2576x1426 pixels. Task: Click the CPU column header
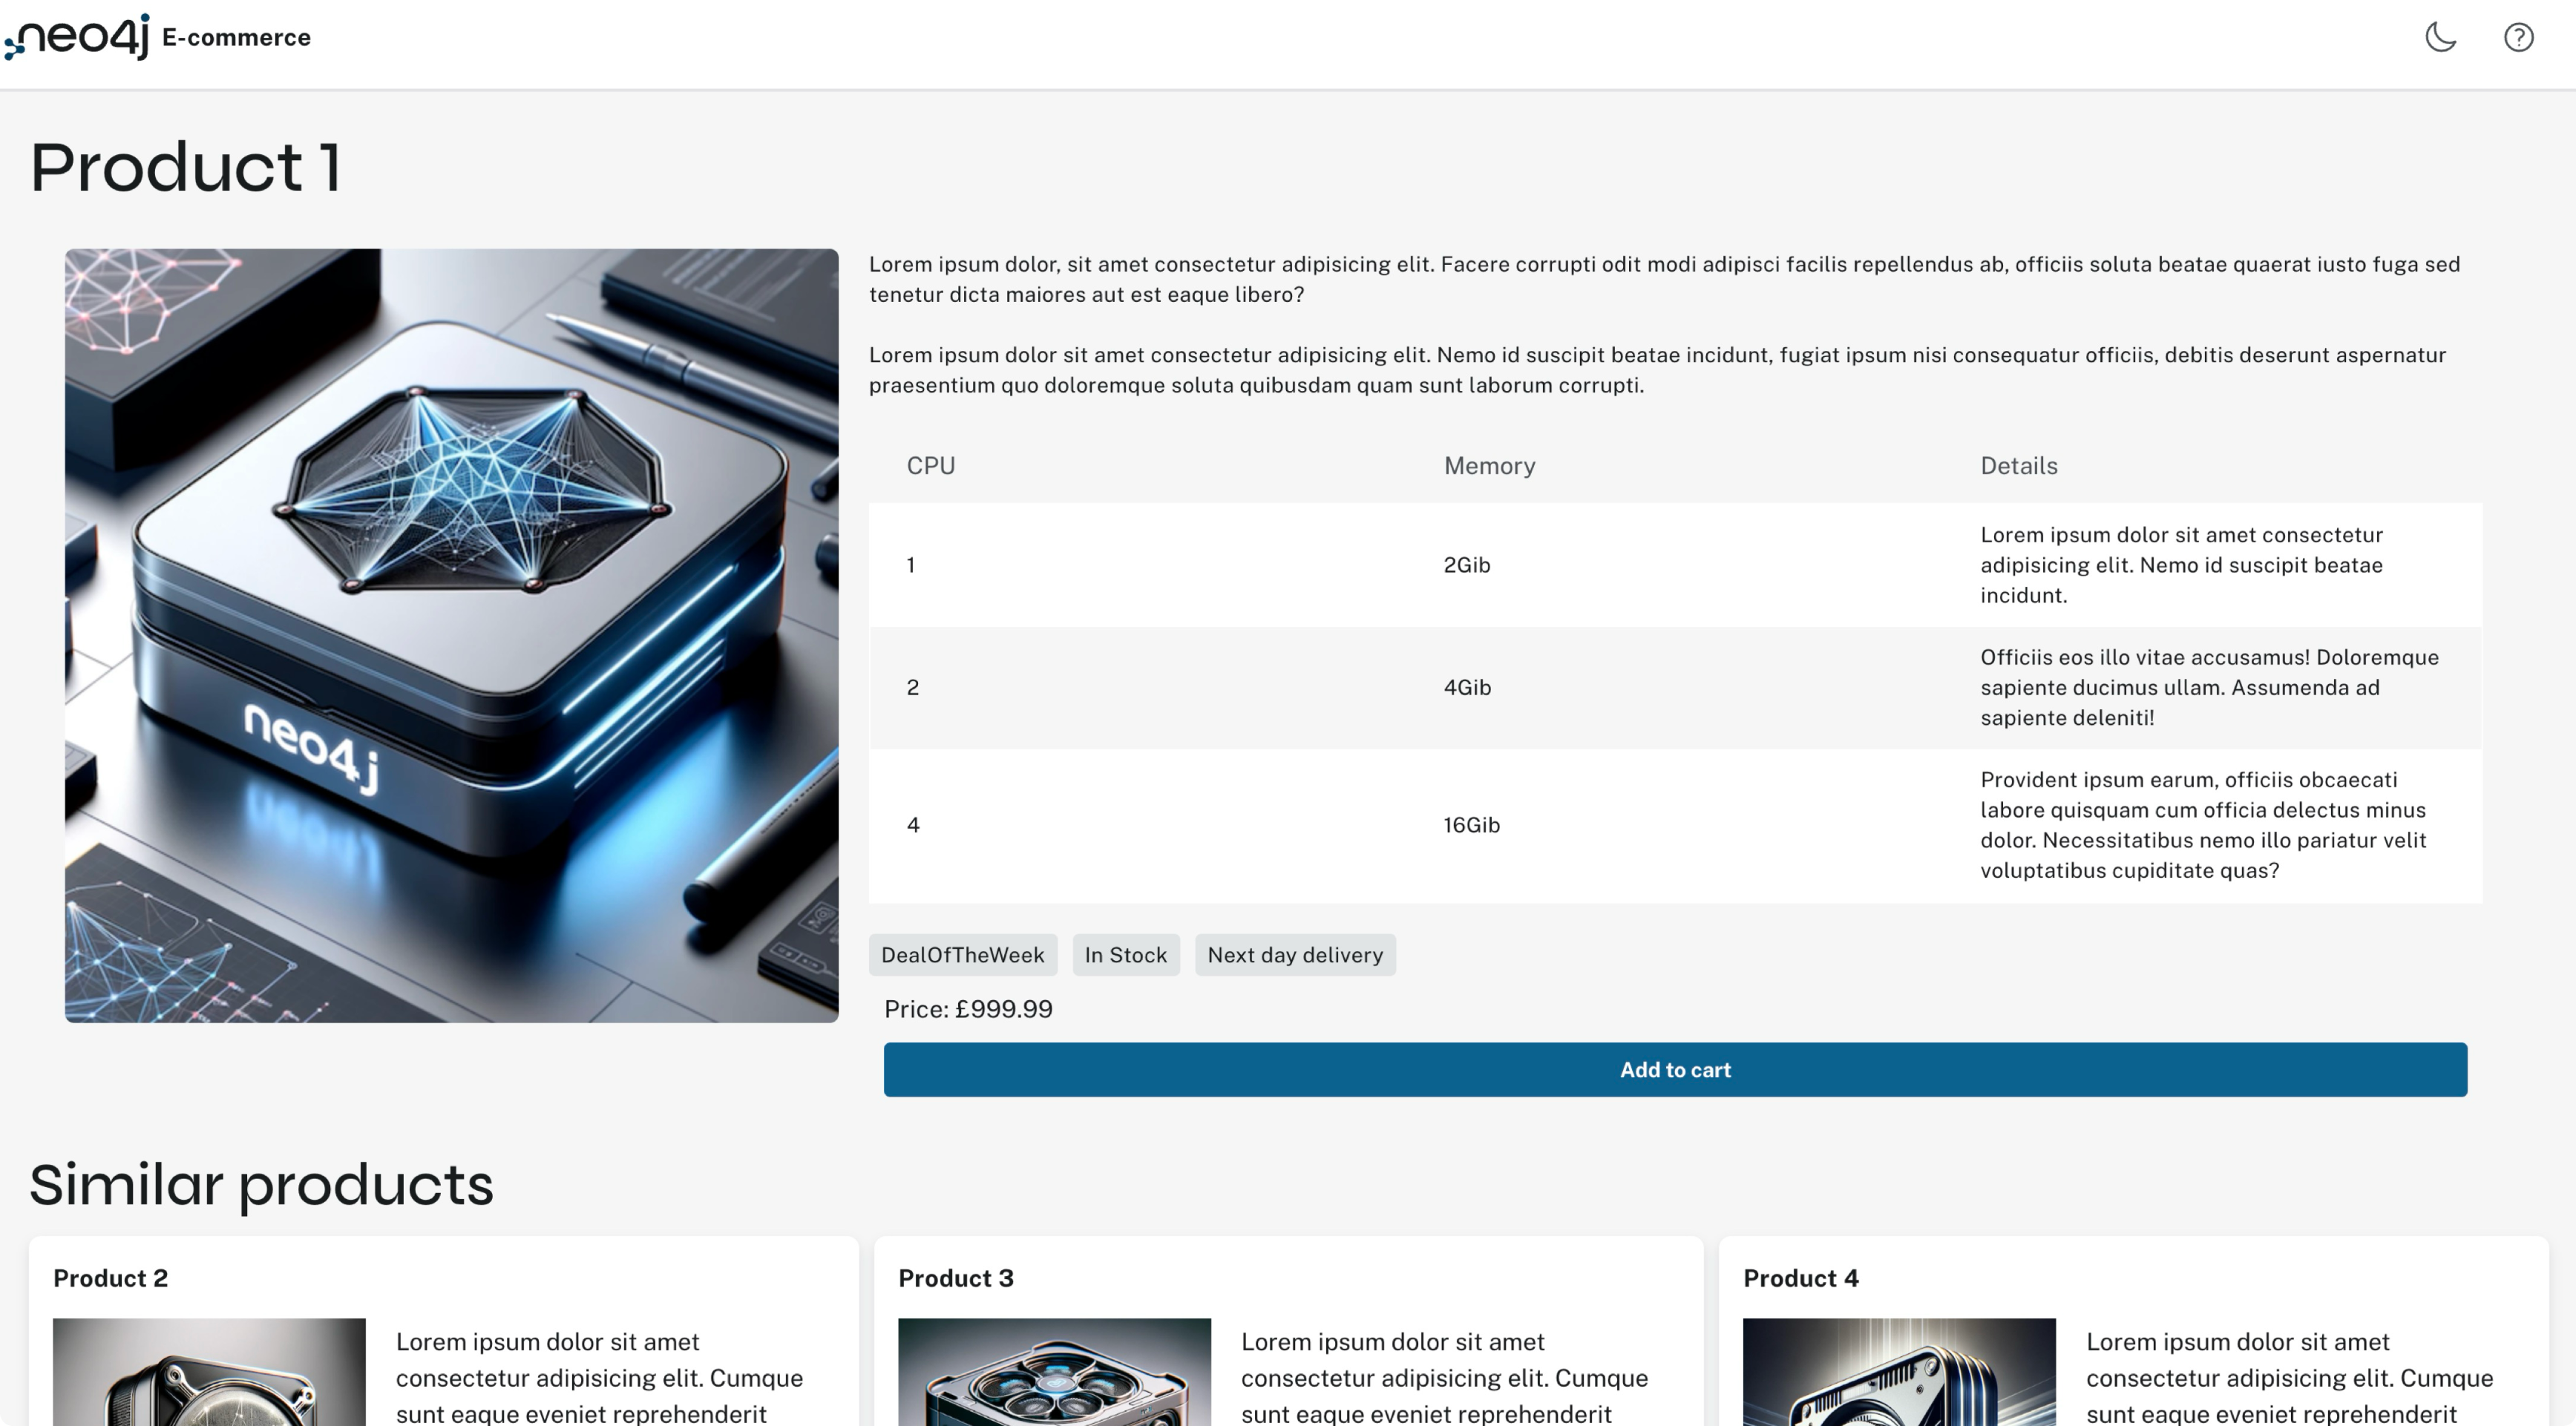(x=931, y=466)
